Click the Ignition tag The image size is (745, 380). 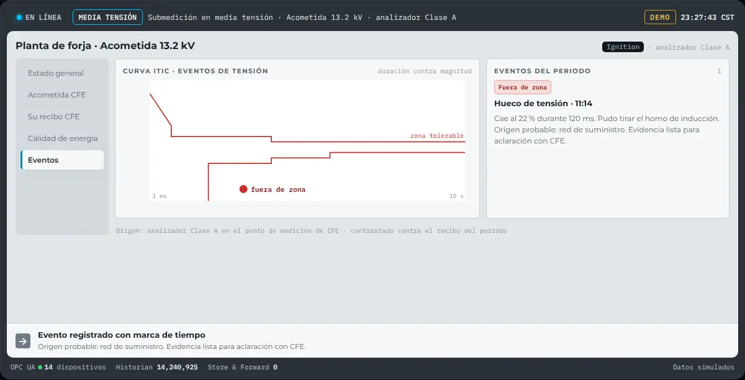623,47
